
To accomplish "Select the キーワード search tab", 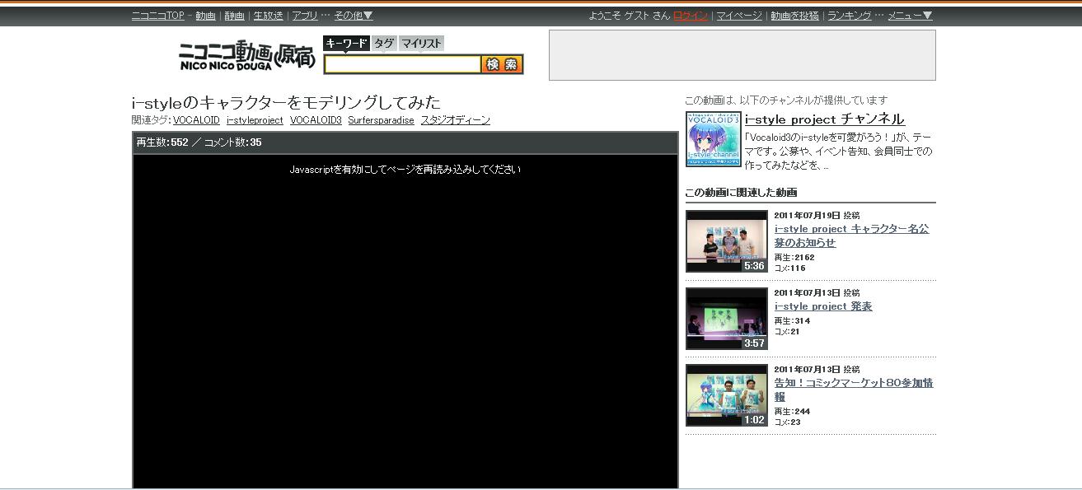I will tap(346, 44).
